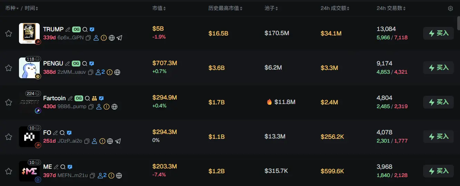Open the website globe icon for Fartcoin
Viewport: 460px width, 186px height.
tap(115, 107)
